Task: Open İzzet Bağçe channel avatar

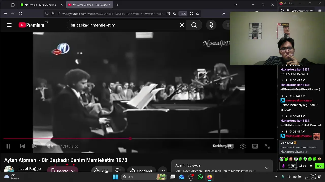Action: (9, 169)
